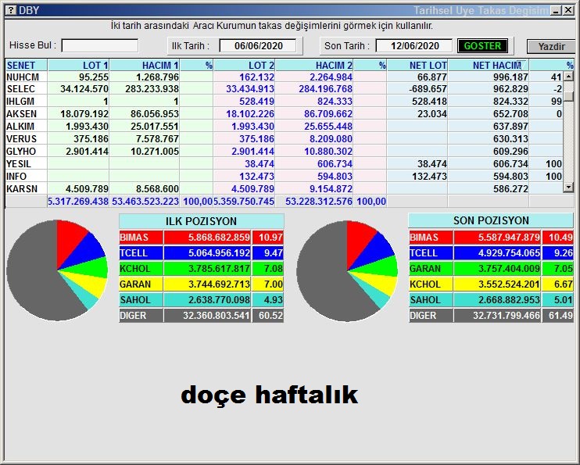Click cyan SAHOL swatch in ILK POZISYON
The width and height of the screenshot is (580, 465).
click(141, 299)
